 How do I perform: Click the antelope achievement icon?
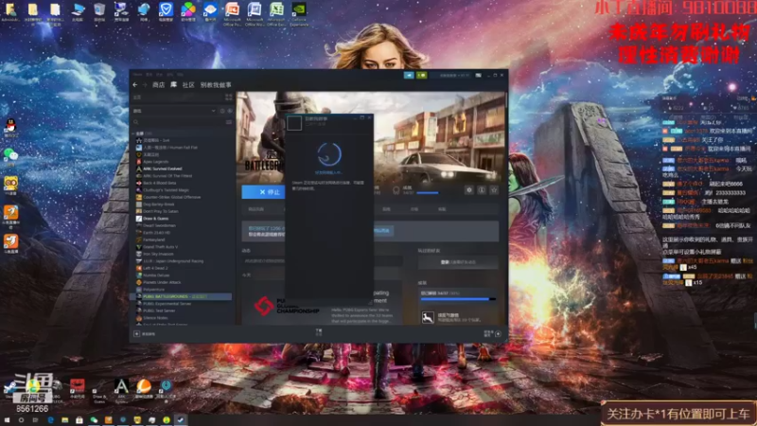[x=428, y=317]
